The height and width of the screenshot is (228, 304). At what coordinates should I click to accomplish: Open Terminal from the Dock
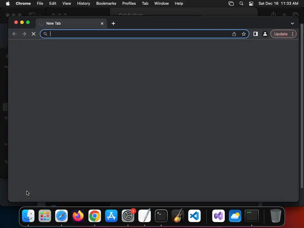point(161,216)
